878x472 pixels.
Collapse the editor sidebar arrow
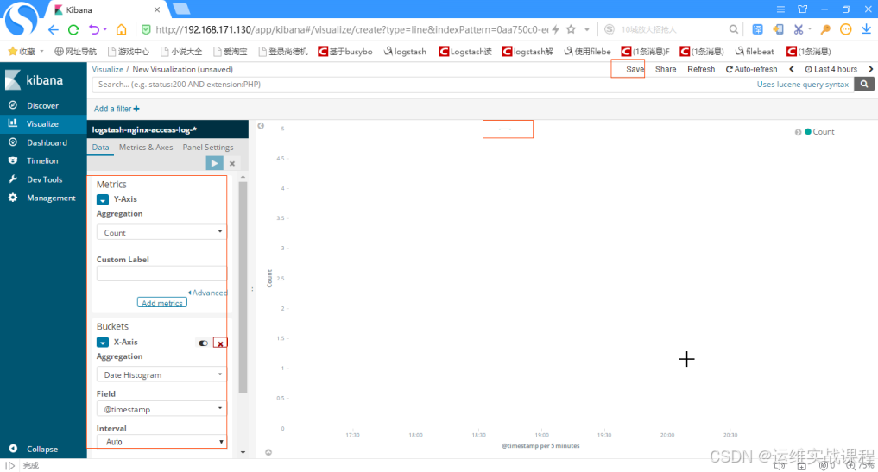click(261, 126)
